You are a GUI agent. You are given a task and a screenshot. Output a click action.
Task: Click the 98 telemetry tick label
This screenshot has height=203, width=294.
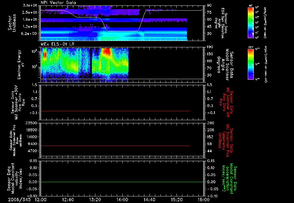tap(209, 144)
